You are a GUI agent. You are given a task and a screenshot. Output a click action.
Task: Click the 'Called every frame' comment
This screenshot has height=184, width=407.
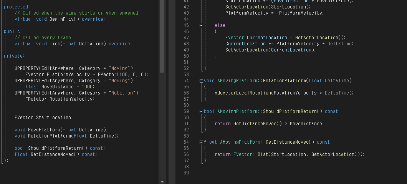43,38
